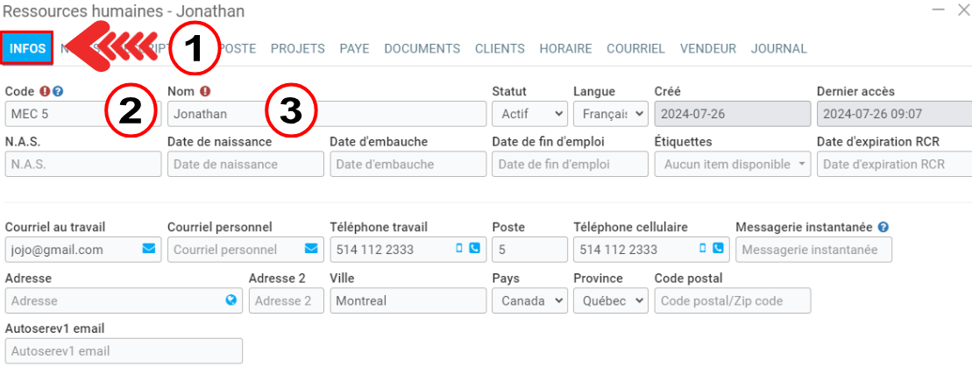Switch to the DOCUMENTS tab
The image size is (972, 367).
422,49
